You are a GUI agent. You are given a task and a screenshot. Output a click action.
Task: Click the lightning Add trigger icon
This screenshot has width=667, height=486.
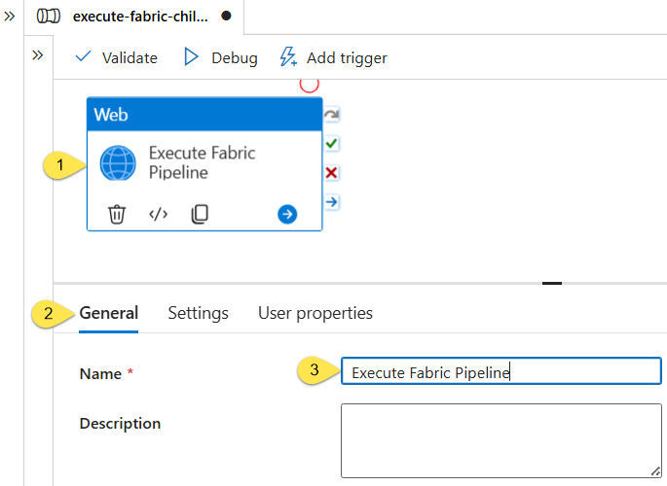(x=288, y=57)
